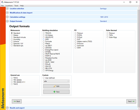
Task: Select the Polysun solar thermal format
Action: pos(107,33)
